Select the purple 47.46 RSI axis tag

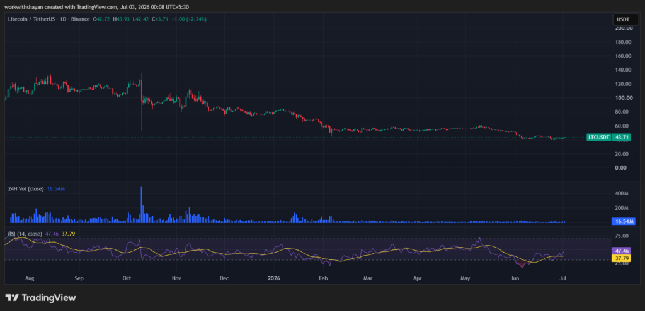pos(620,250)
